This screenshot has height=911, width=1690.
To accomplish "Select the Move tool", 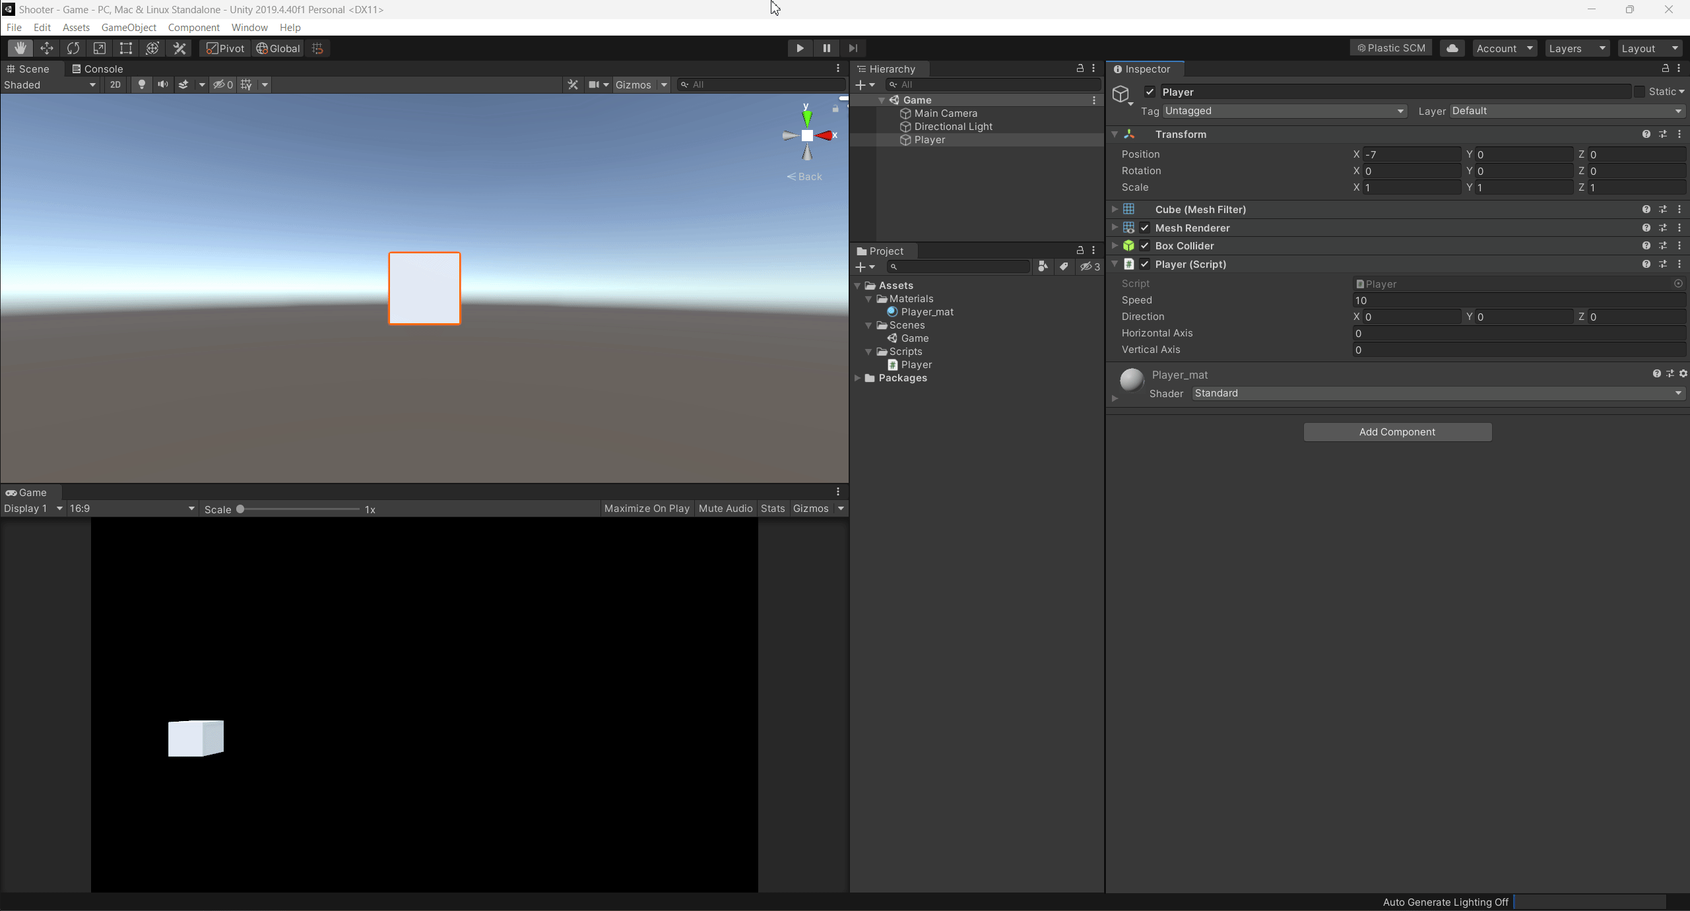I will tap(46, 47).
